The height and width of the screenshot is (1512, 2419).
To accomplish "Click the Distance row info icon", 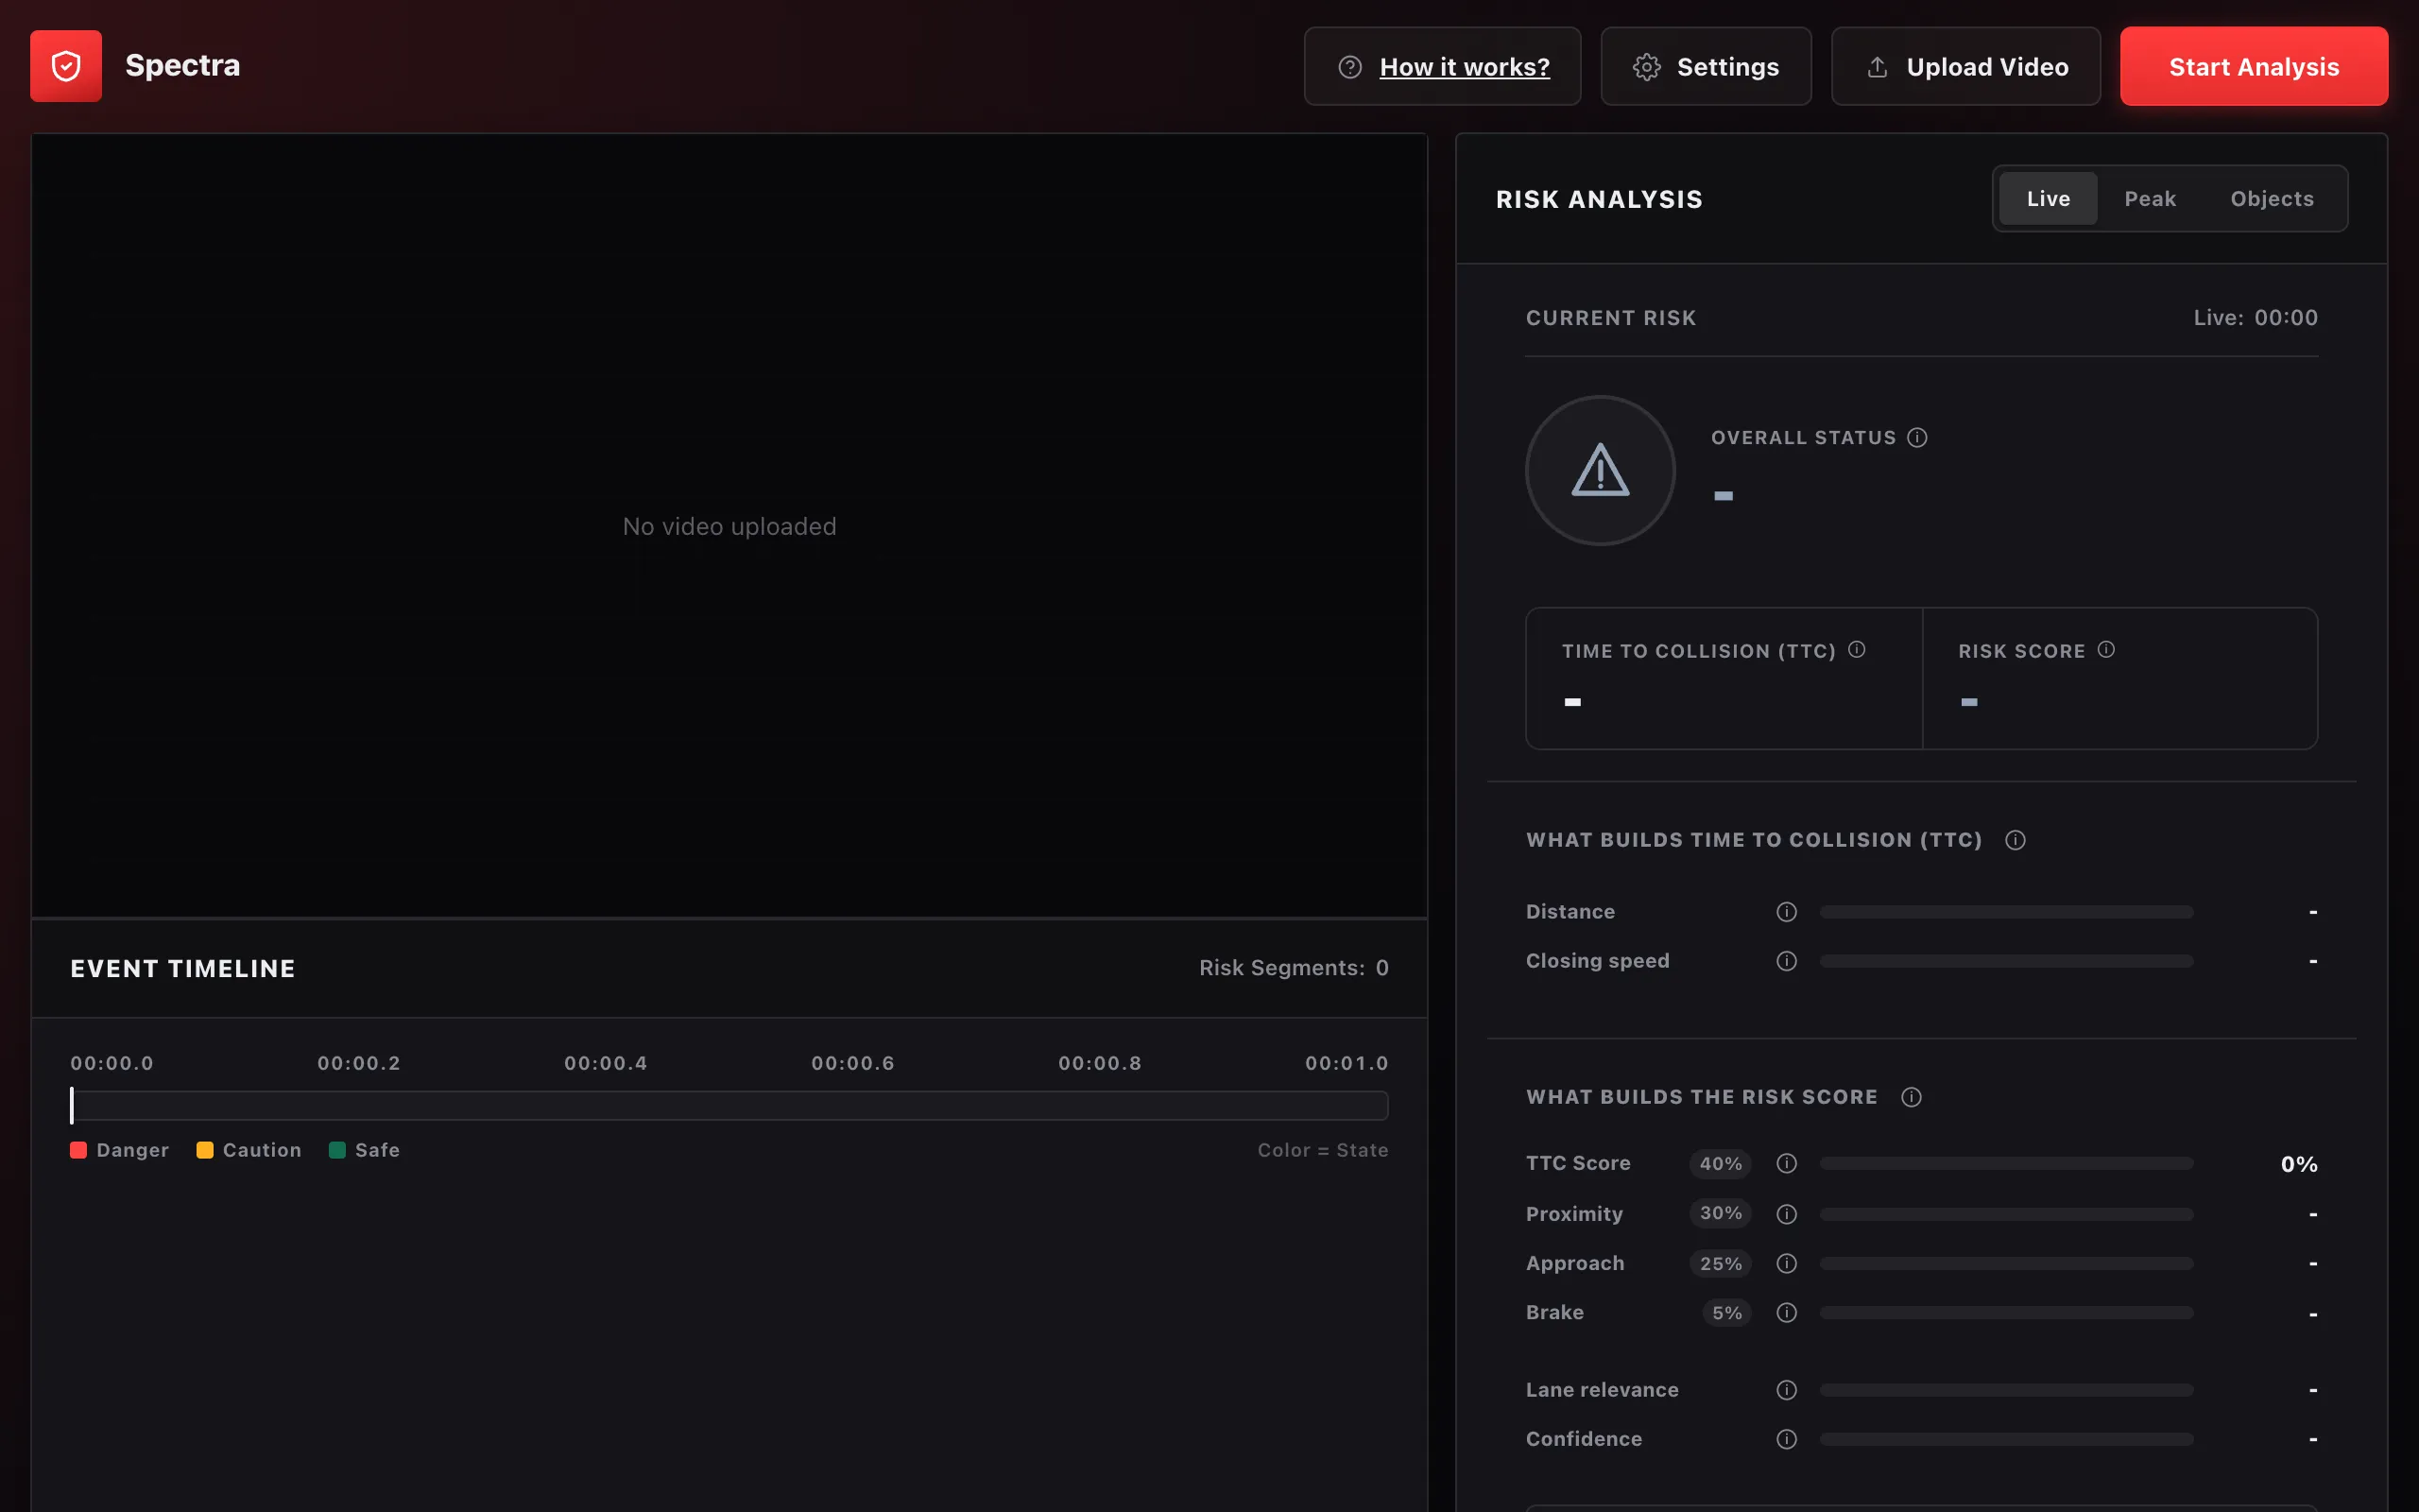I will (x=1786, y=911).
